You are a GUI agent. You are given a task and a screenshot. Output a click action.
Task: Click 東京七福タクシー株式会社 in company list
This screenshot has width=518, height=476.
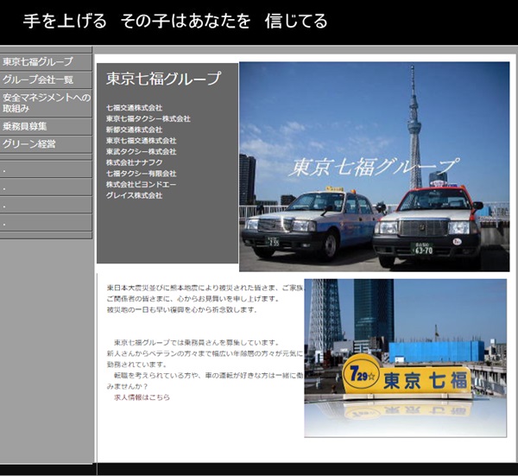148,118
